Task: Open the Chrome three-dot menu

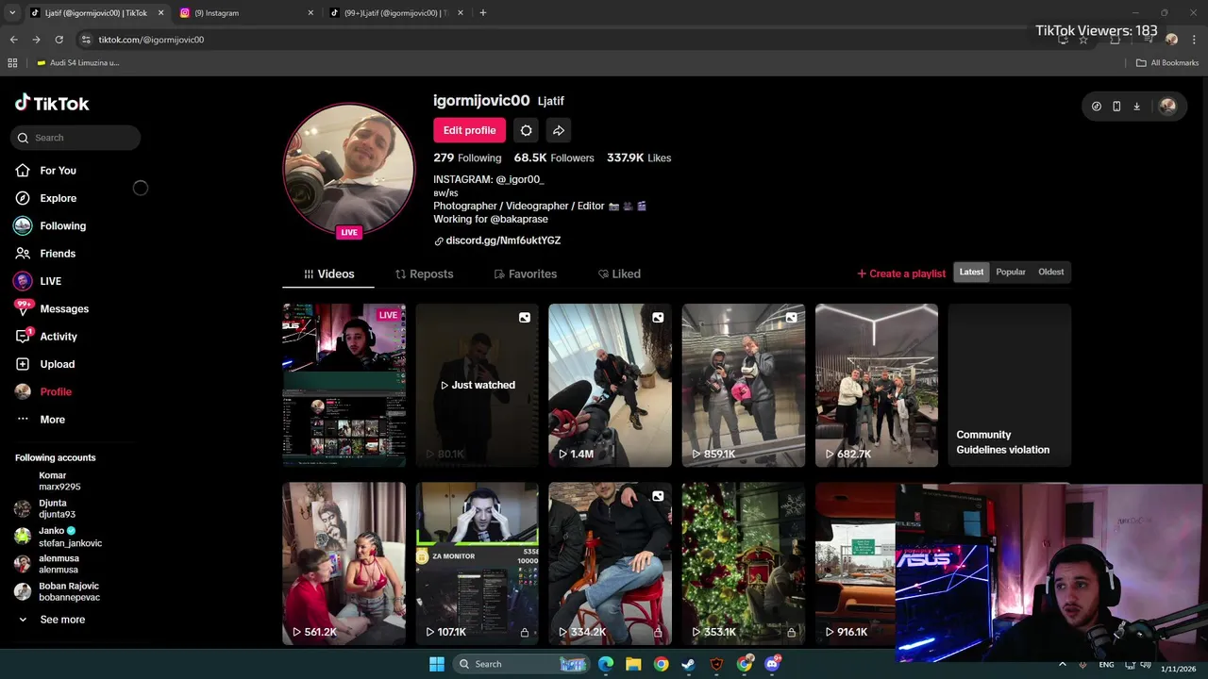Action: pyautogui.click(x=1193, y=40)
